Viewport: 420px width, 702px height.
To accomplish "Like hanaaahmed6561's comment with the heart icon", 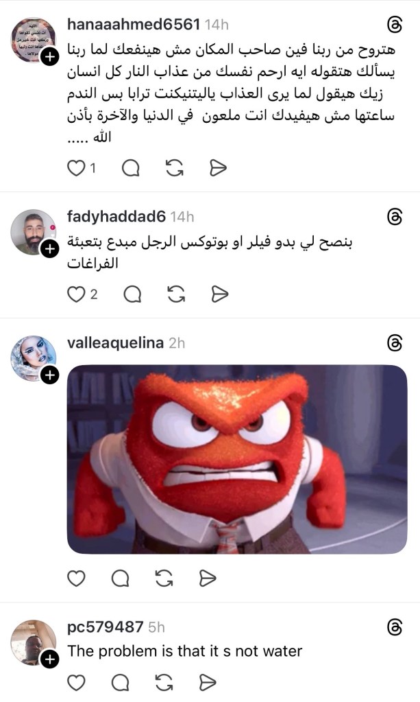I will [76, 168].
